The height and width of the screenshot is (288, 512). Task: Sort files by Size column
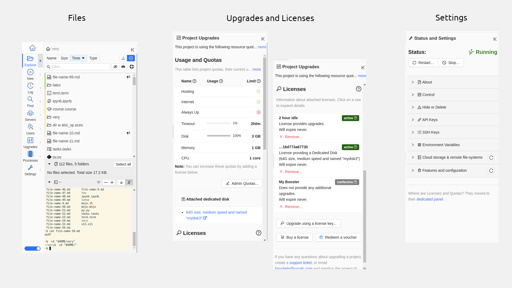[64, 58]
